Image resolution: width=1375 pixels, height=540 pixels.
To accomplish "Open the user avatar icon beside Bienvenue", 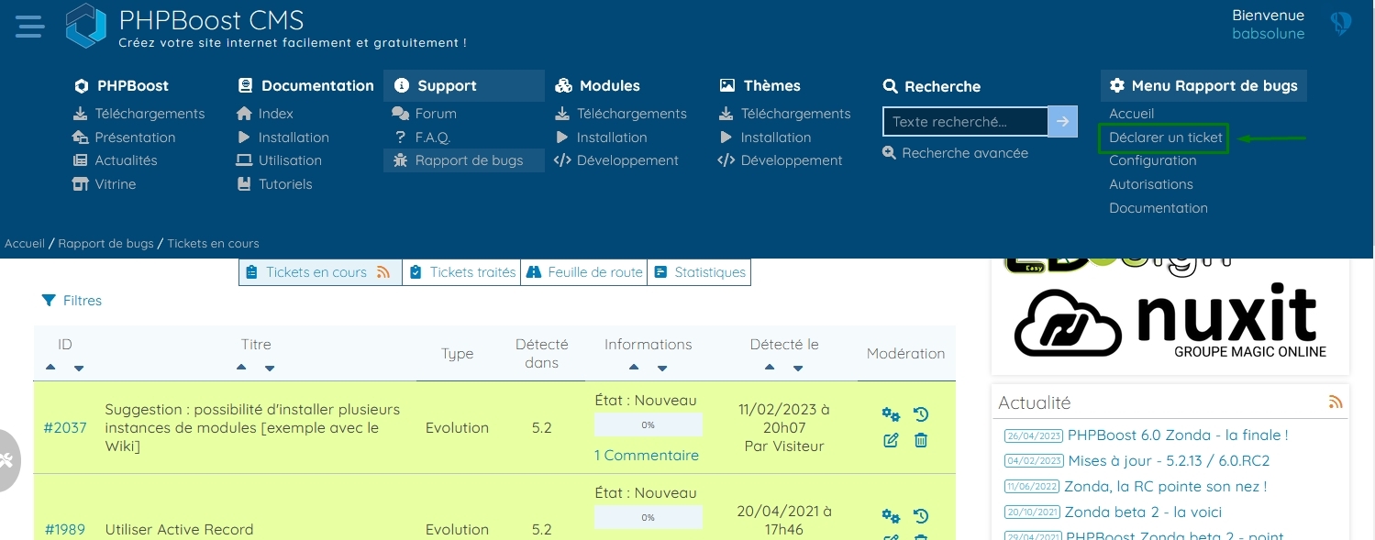I will point(1340,23).
